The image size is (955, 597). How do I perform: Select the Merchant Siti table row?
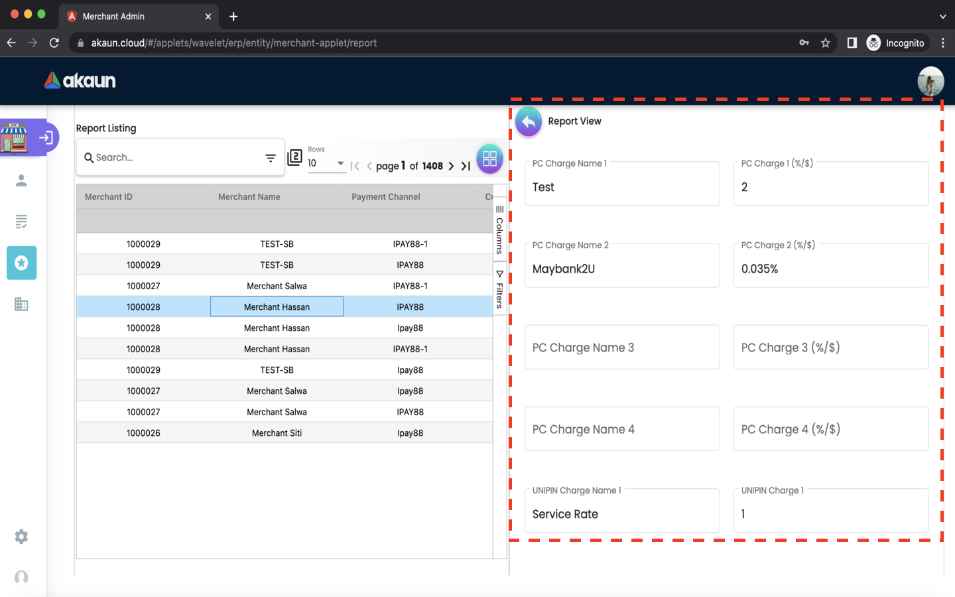click(x=277, y=433)
